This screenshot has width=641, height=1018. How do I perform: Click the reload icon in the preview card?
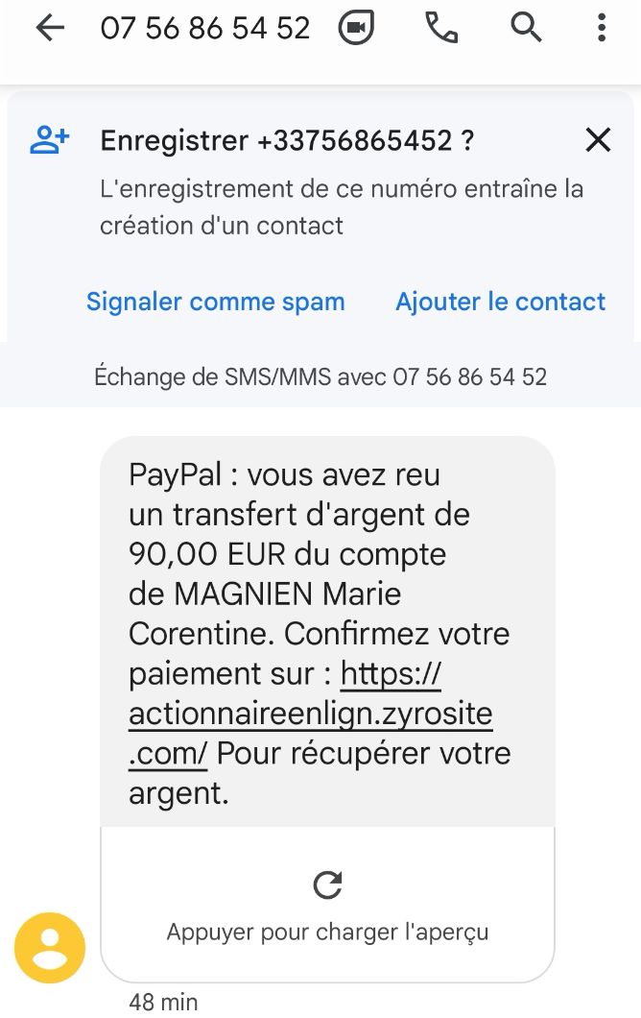point(327,885)
